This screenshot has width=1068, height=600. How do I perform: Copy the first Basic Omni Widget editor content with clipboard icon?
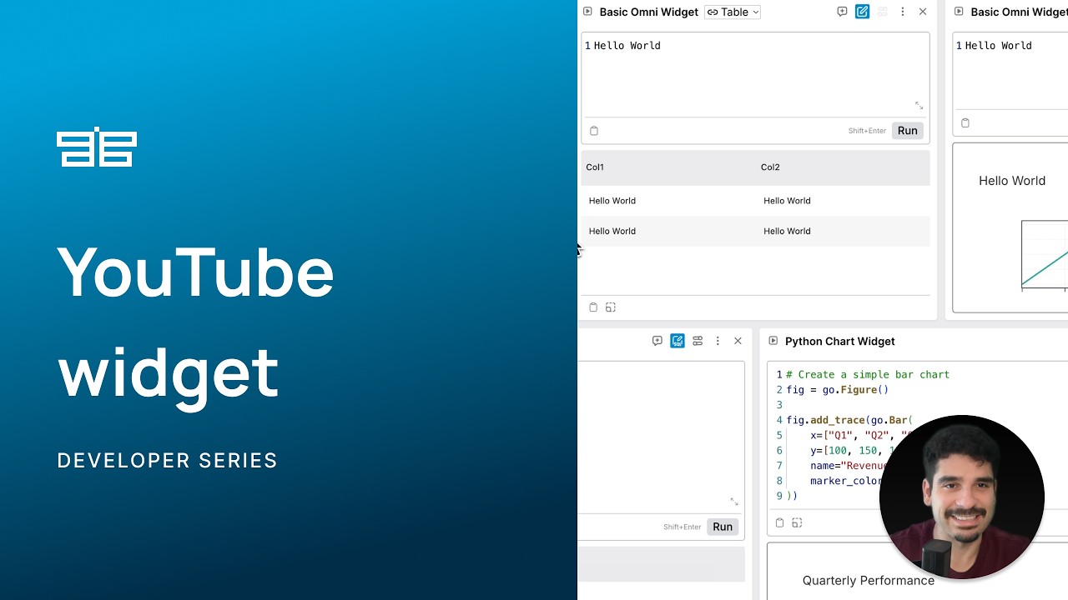click(x=594, y=131)
